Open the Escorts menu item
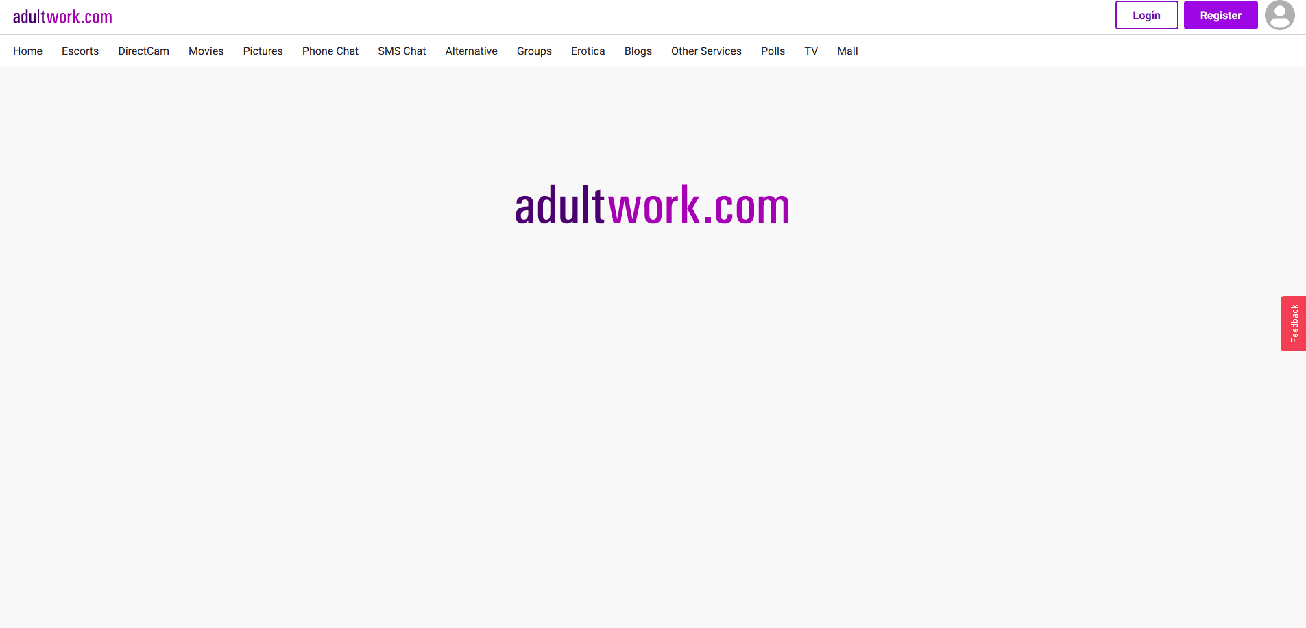1306x628 pixels. pos(80,51)
